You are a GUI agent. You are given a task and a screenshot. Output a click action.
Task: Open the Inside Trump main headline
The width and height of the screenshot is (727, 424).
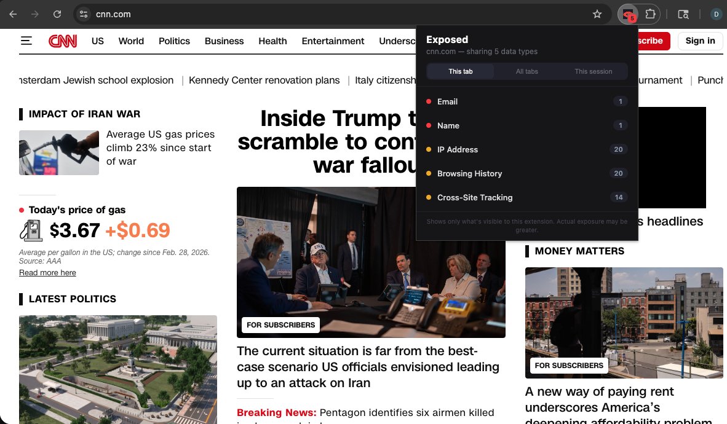coord(327,141)
